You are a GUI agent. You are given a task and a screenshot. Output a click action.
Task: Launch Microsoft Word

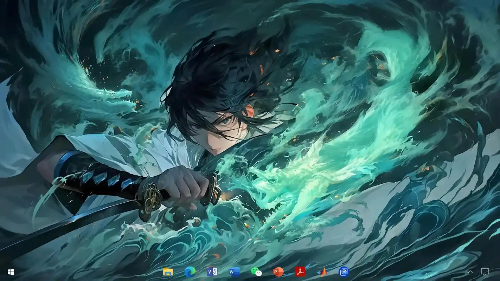point(234,272)
